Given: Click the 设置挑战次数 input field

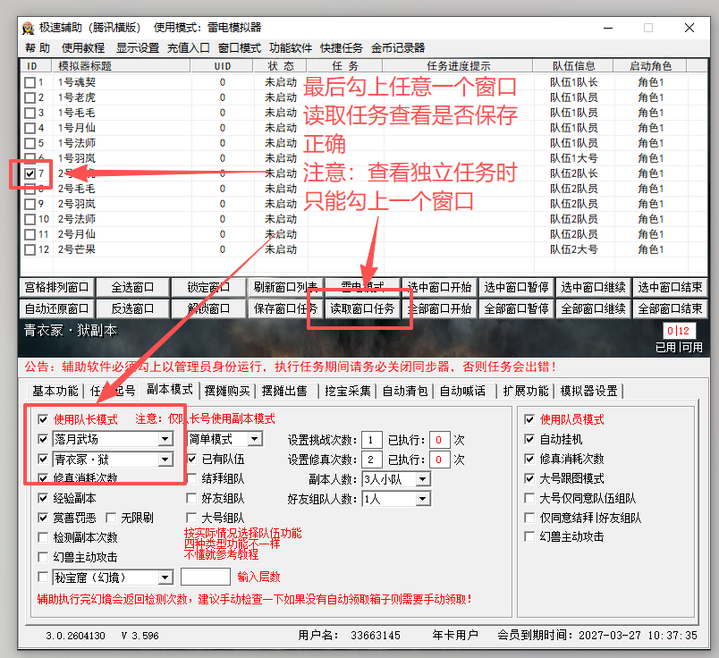Looking at the screenshot, I should tap(371, 440).
